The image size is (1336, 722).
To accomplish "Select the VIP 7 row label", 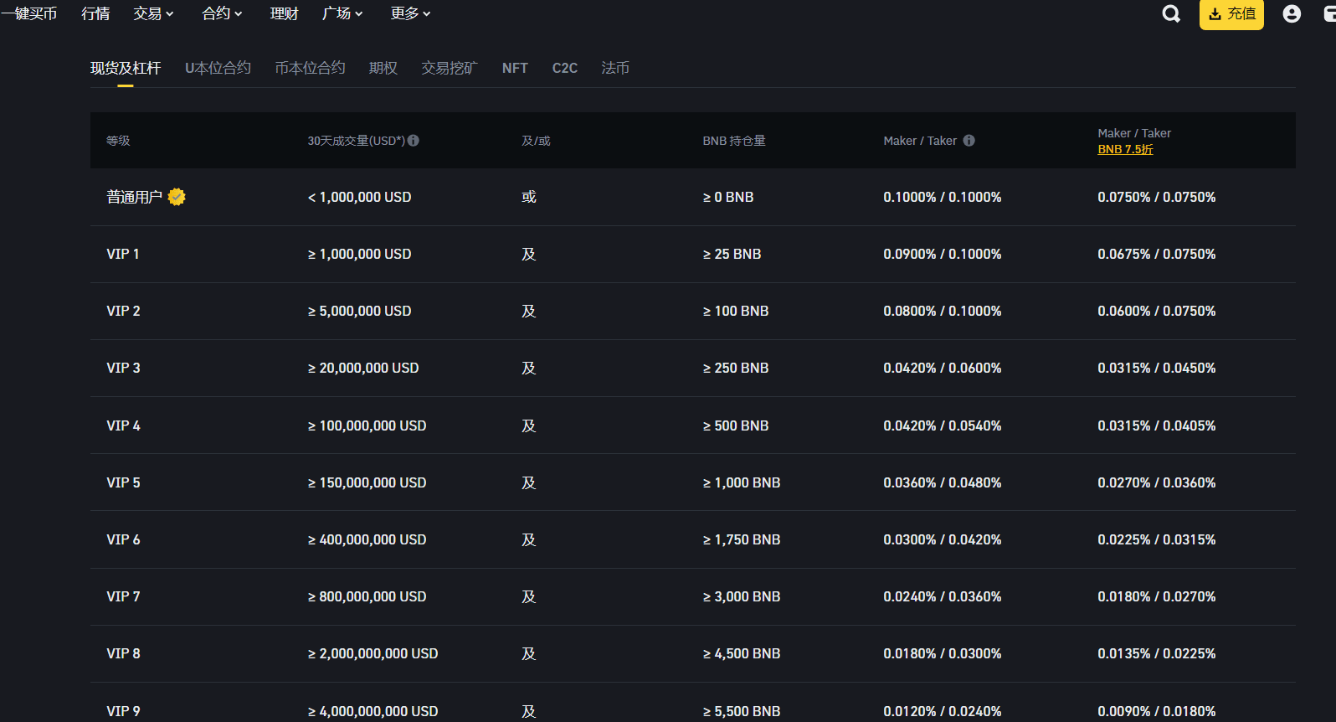I will pos(123,596).
